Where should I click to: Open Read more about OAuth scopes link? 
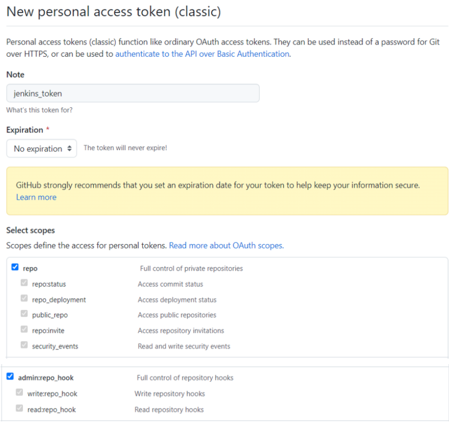(x=226, y=245)
